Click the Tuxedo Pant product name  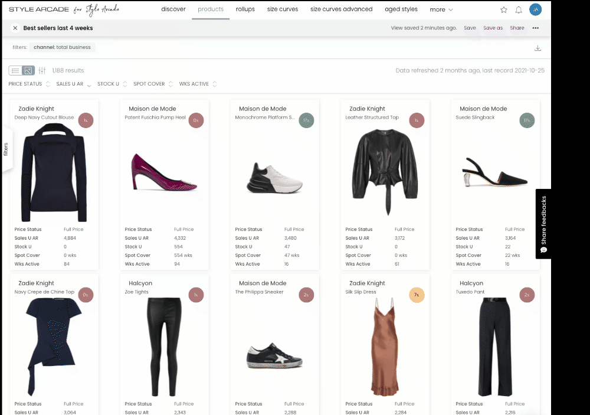click(x=470, y=292)
